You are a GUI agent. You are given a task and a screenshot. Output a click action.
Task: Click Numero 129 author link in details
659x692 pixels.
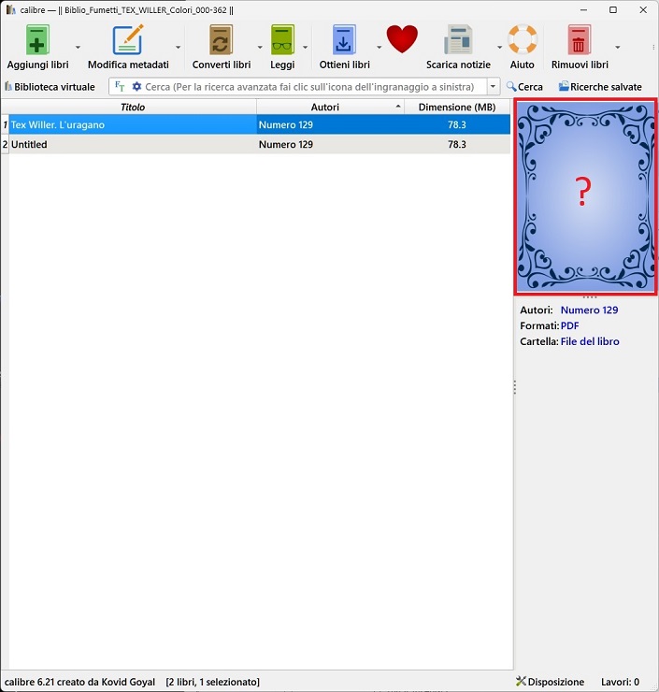coord(589,310)
